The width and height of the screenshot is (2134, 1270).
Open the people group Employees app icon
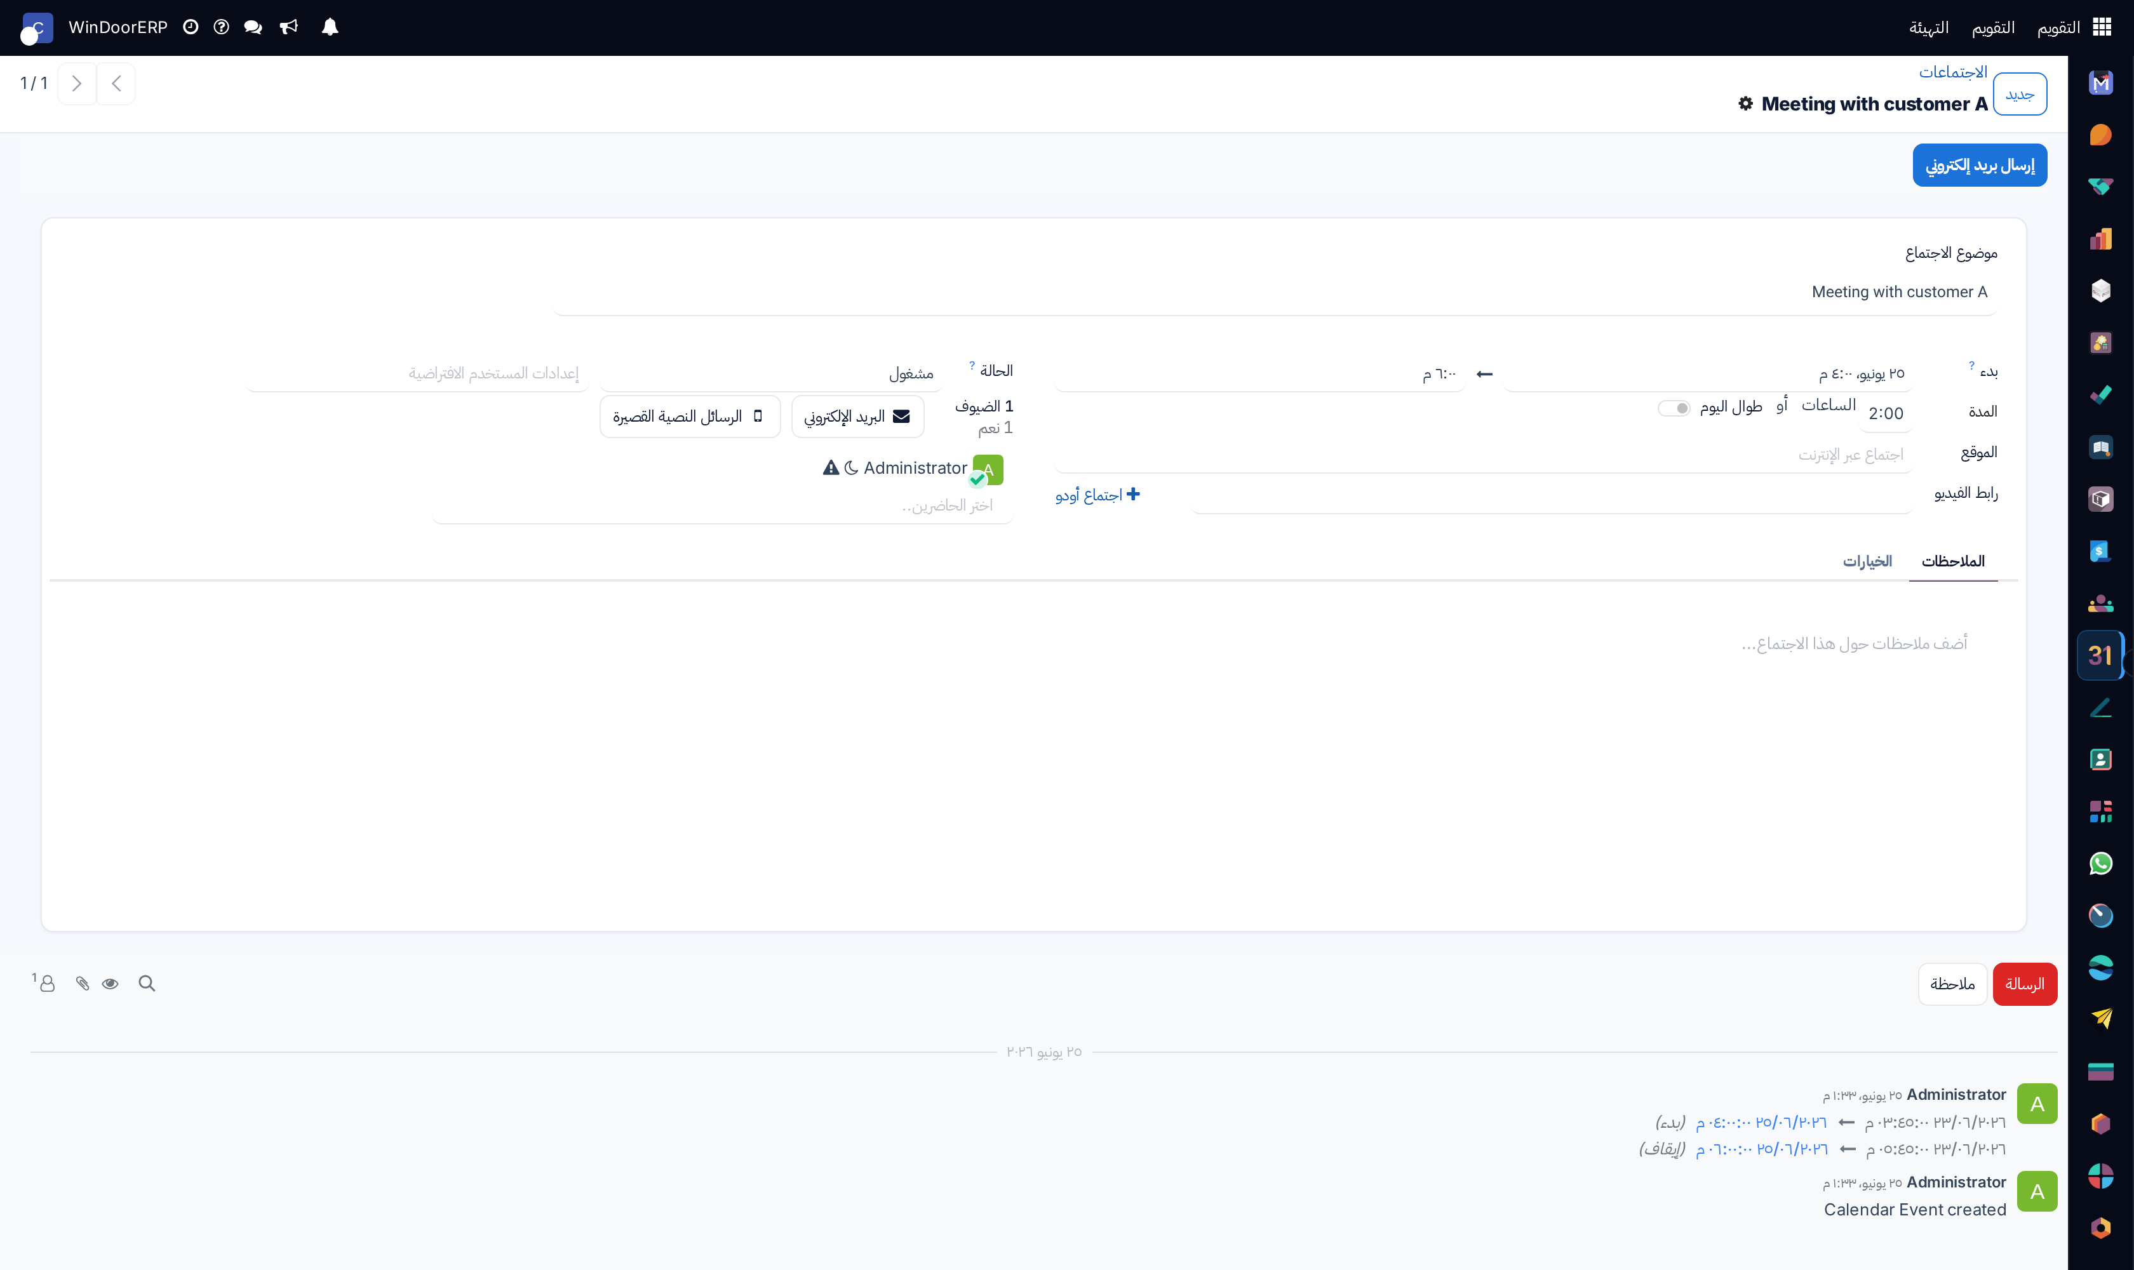[2100, 603]
